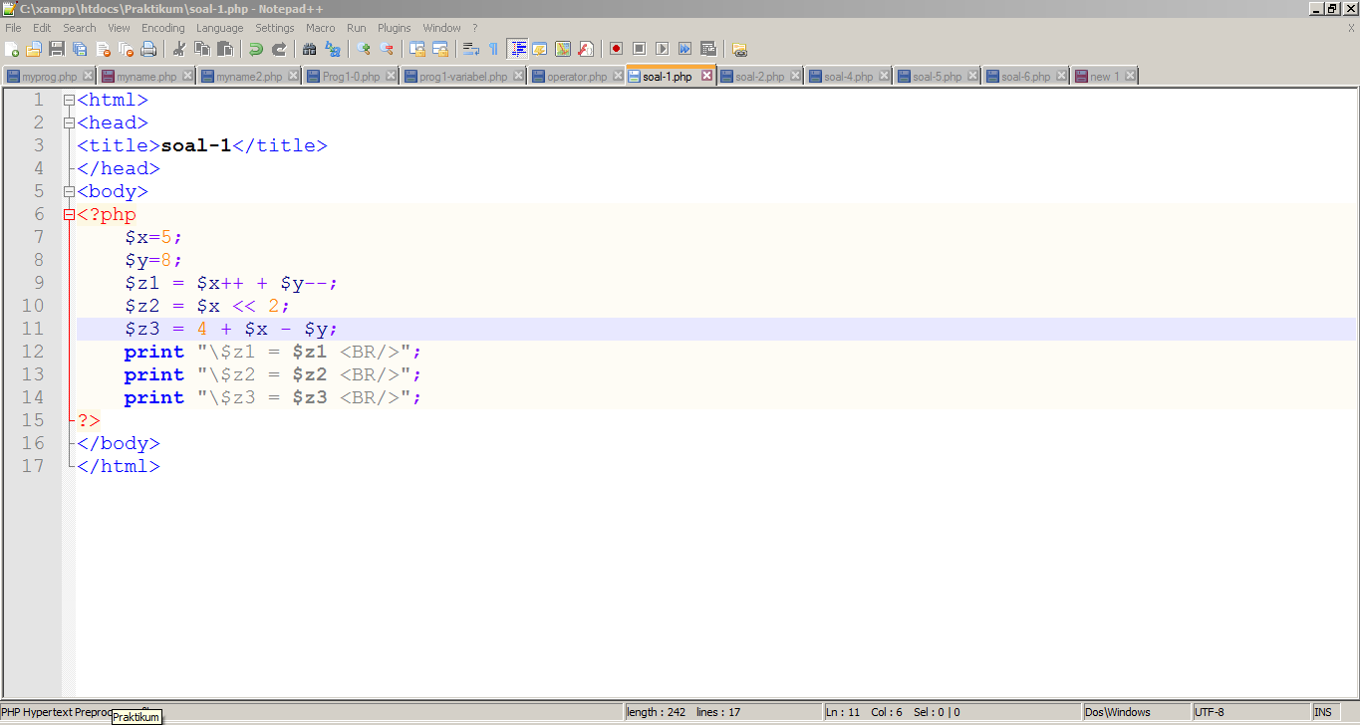This screenshot has width=1360, height=725.
Task: Click the Open file toolbar icon
Action: (x=34, y=49)
